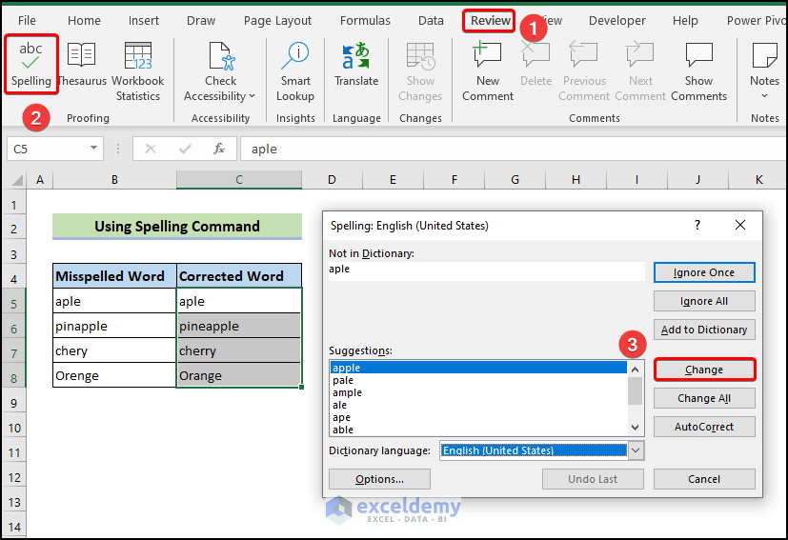Expand the Name Box dropdown arrow

coord(93,149)
